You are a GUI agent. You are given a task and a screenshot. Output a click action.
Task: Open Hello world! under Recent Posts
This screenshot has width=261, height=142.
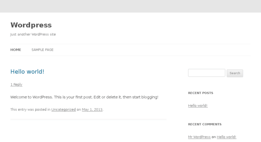point(198,106)
